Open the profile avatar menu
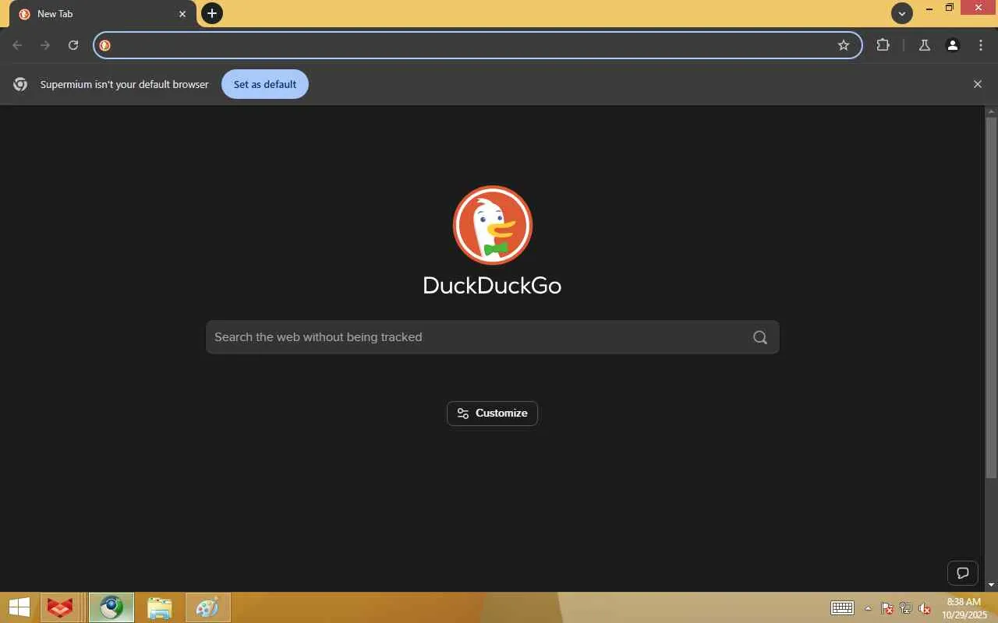Screen dimensions: 998x623 tap(953, 45)
